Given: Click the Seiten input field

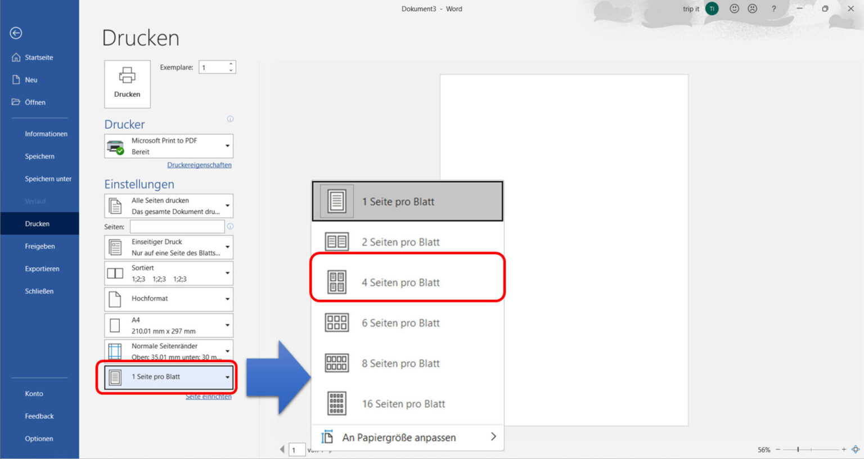Looking at the screenshot, I should click(177, 227).
